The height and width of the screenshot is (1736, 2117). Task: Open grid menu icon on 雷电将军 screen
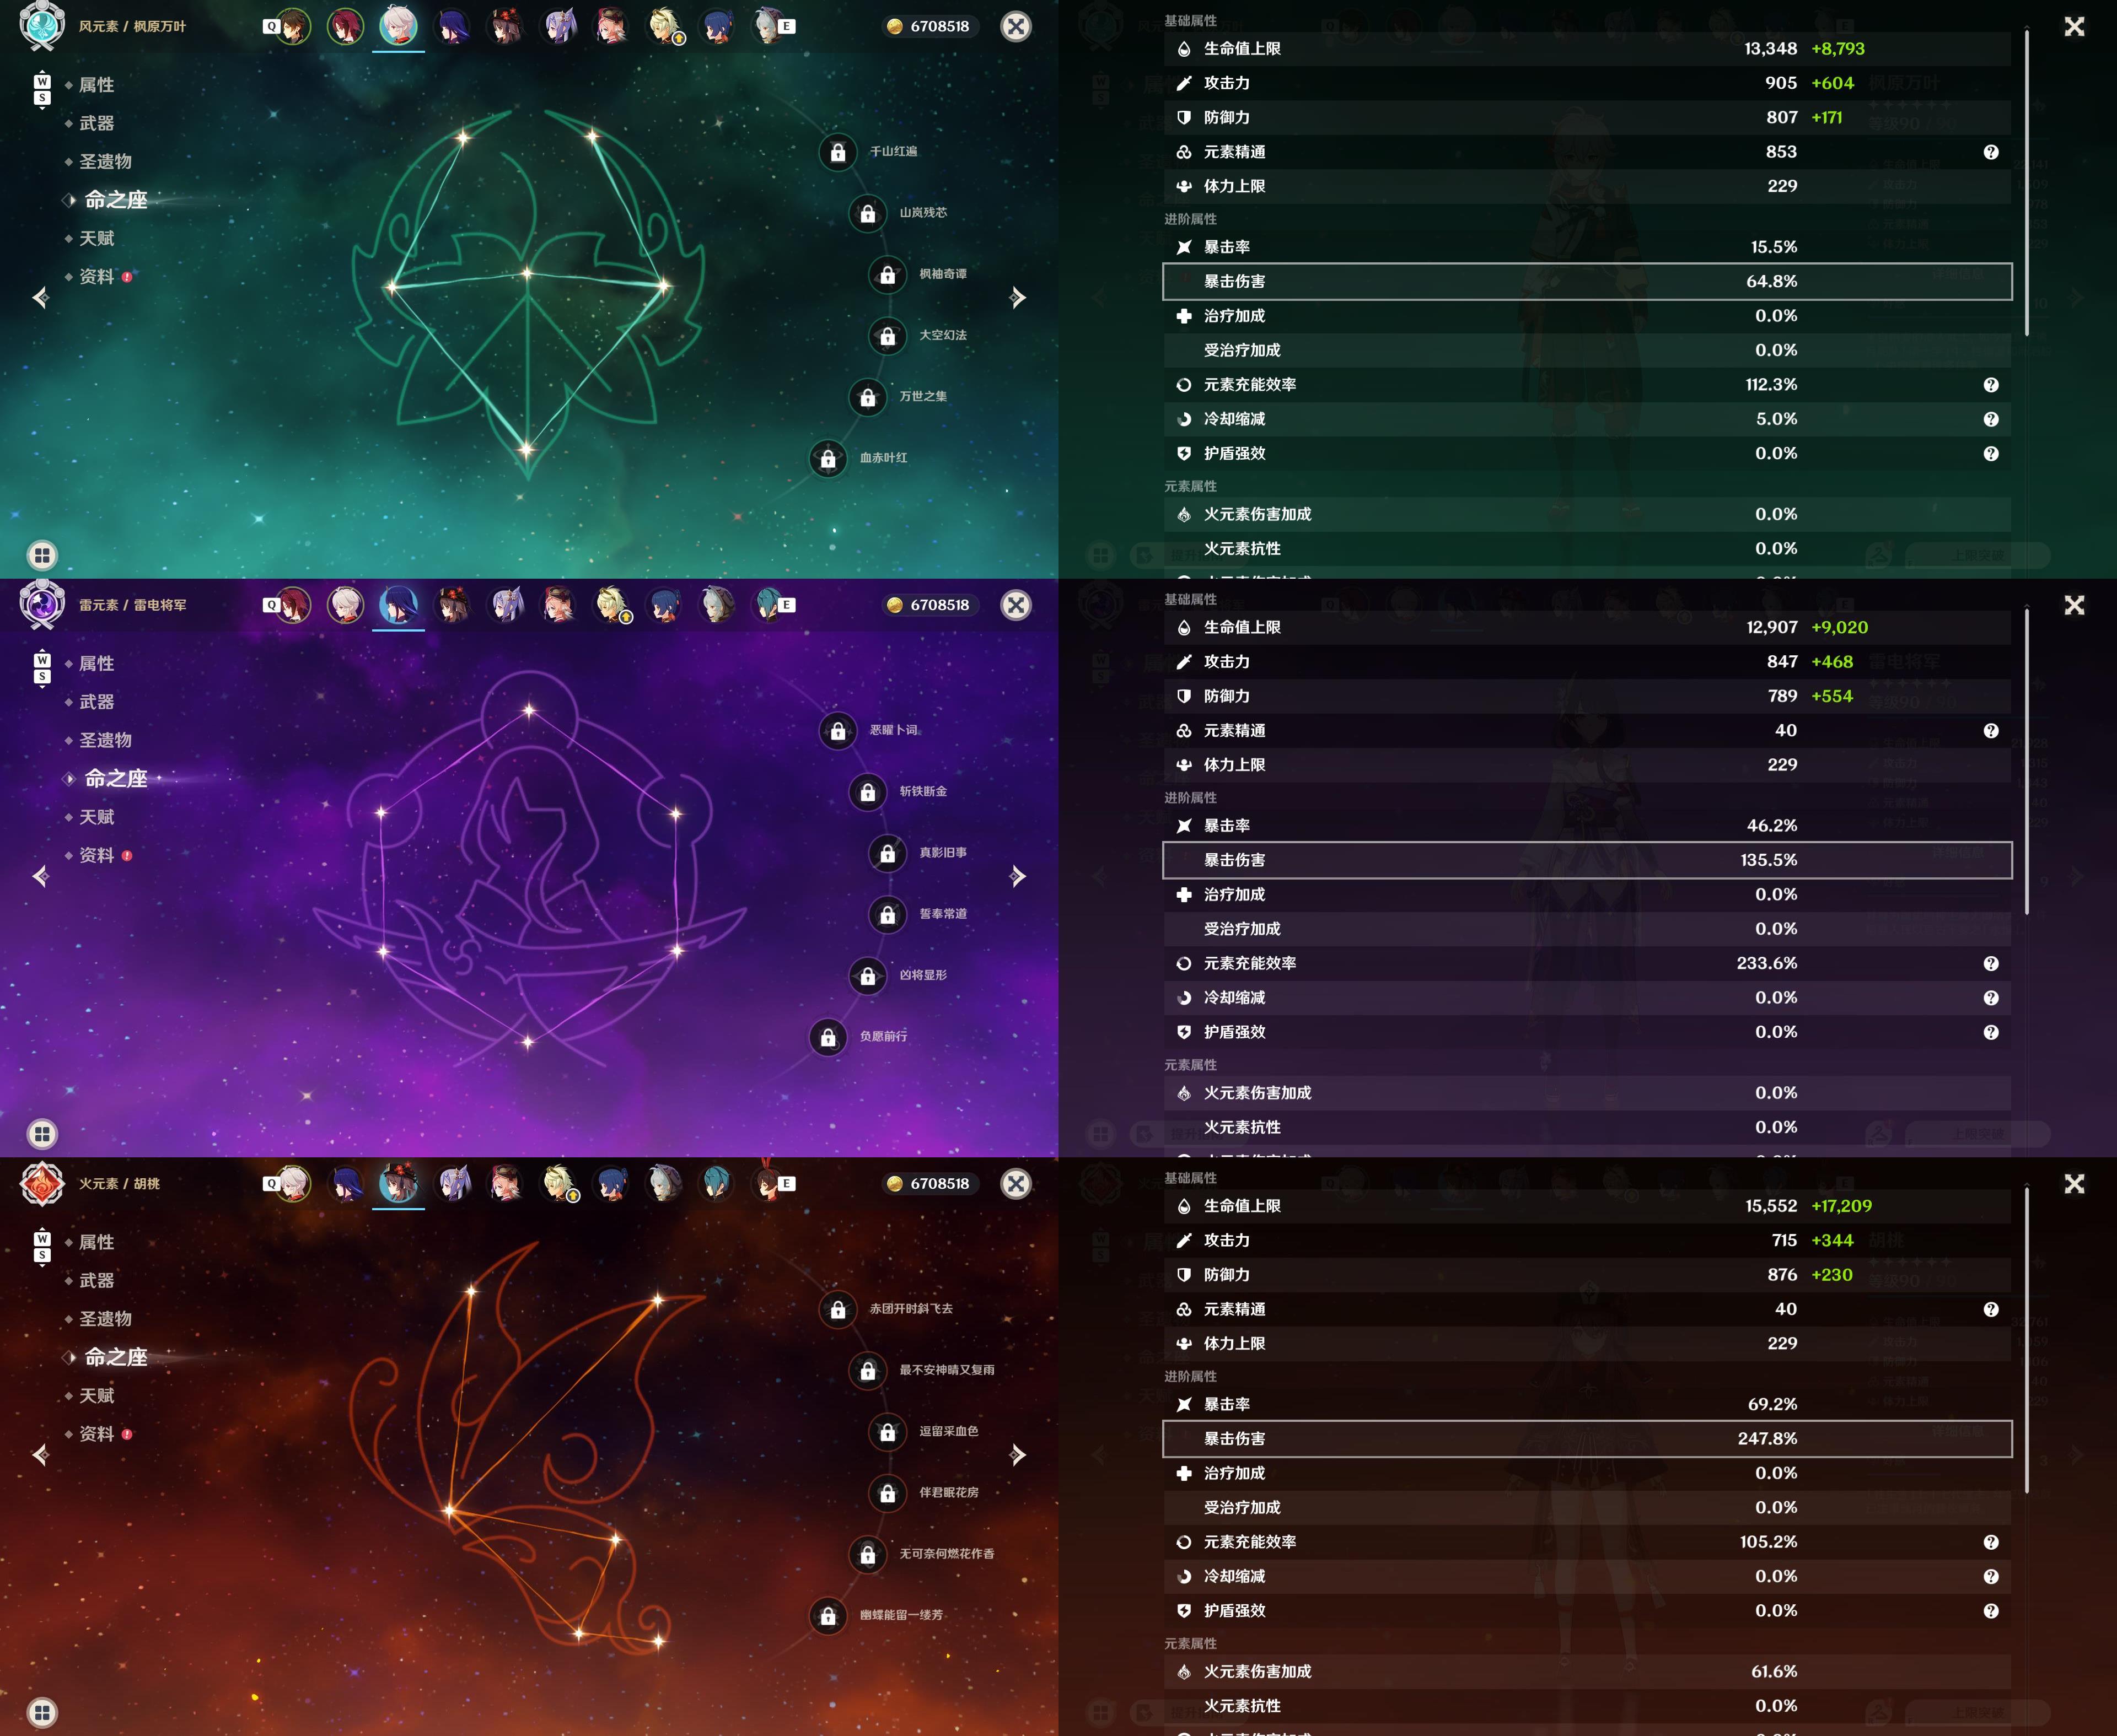[x=42, y=1134]
